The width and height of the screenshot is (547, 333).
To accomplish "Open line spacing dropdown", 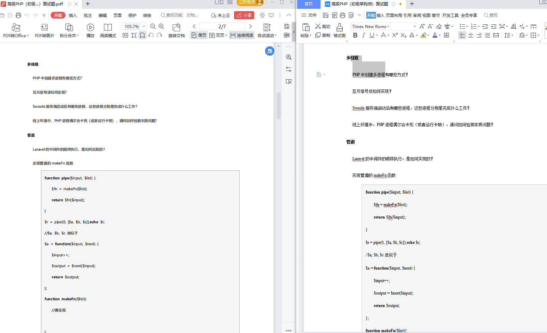I will [x=512, y=35].
